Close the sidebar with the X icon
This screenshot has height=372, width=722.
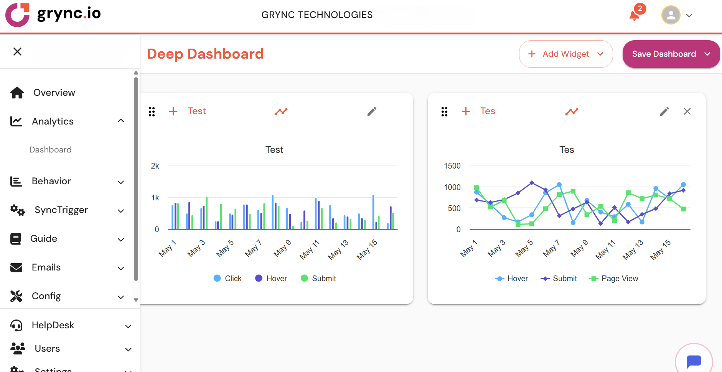pyautogui.click(x=17, y=52)
